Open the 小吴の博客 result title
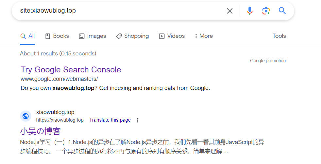321x164 pixels. tap(41, 131)
